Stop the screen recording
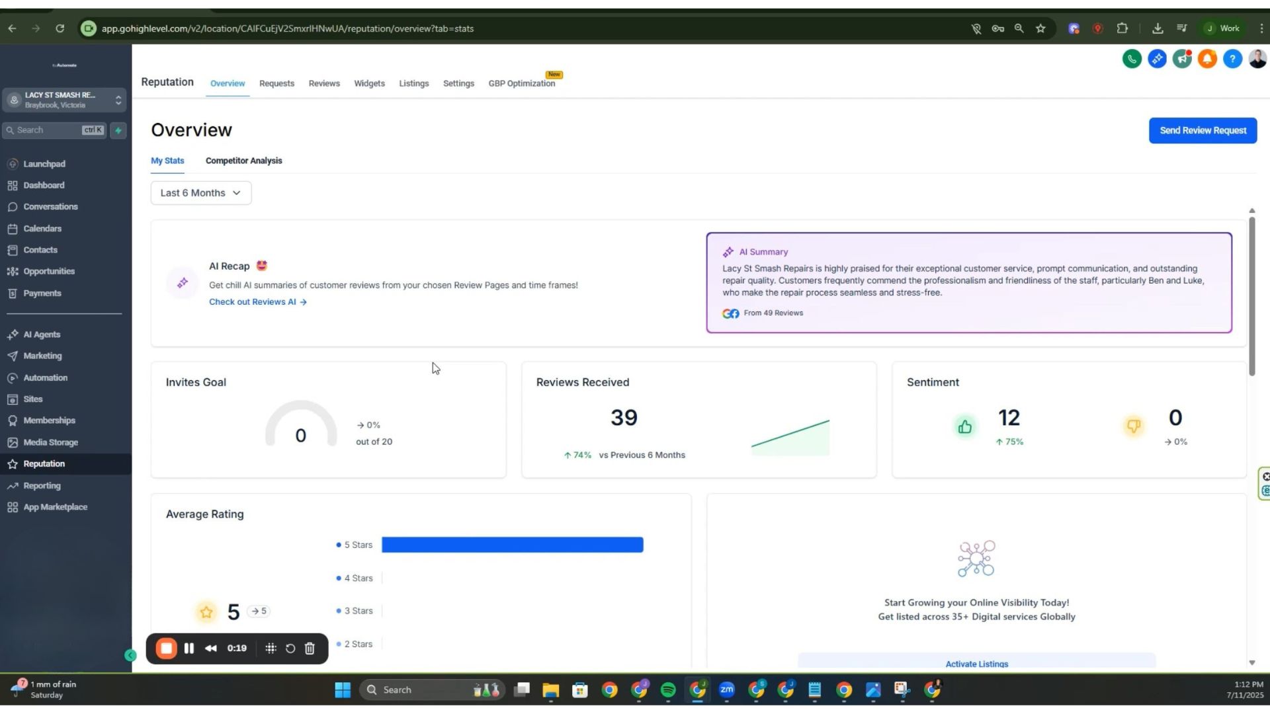The height and width of the screenshot is (714, 1270). tap(167, 649)
